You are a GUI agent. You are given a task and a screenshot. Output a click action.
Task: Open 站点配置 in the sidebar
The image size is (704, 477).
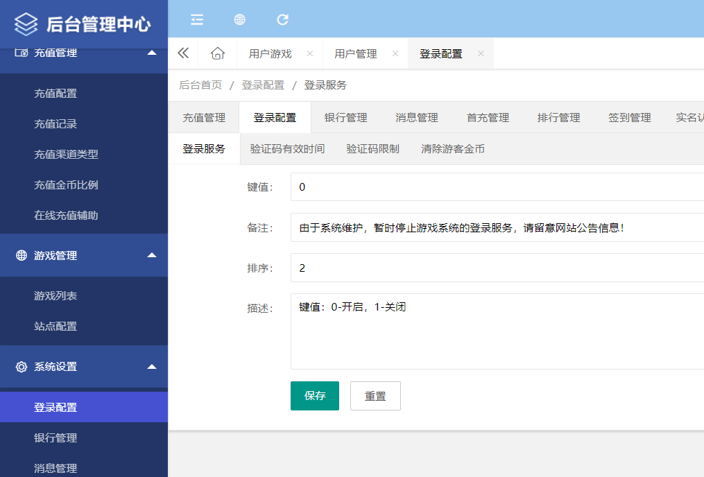click(83, 327)
